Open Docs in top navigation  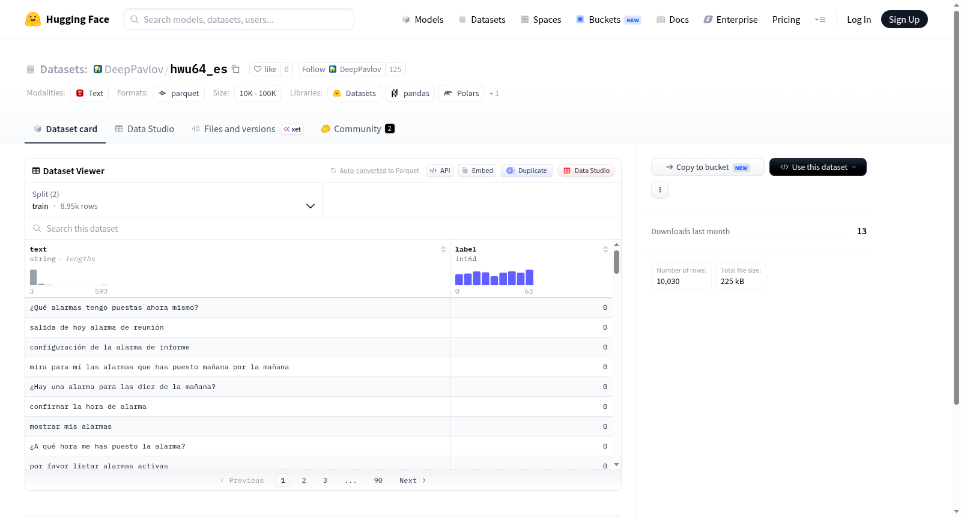click(673, 20)
